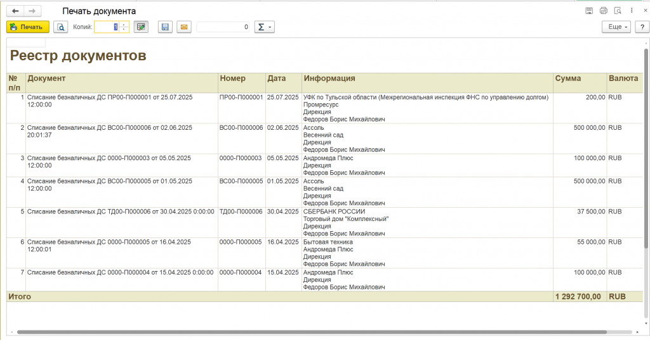
Task: Click the title bar save floppy icon
Action: coord(589,11)
